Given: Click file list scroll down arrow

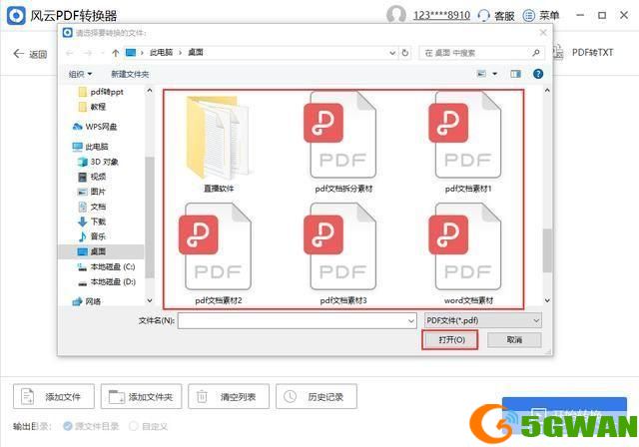Looking at the screenshot, I should pos(547,301).
